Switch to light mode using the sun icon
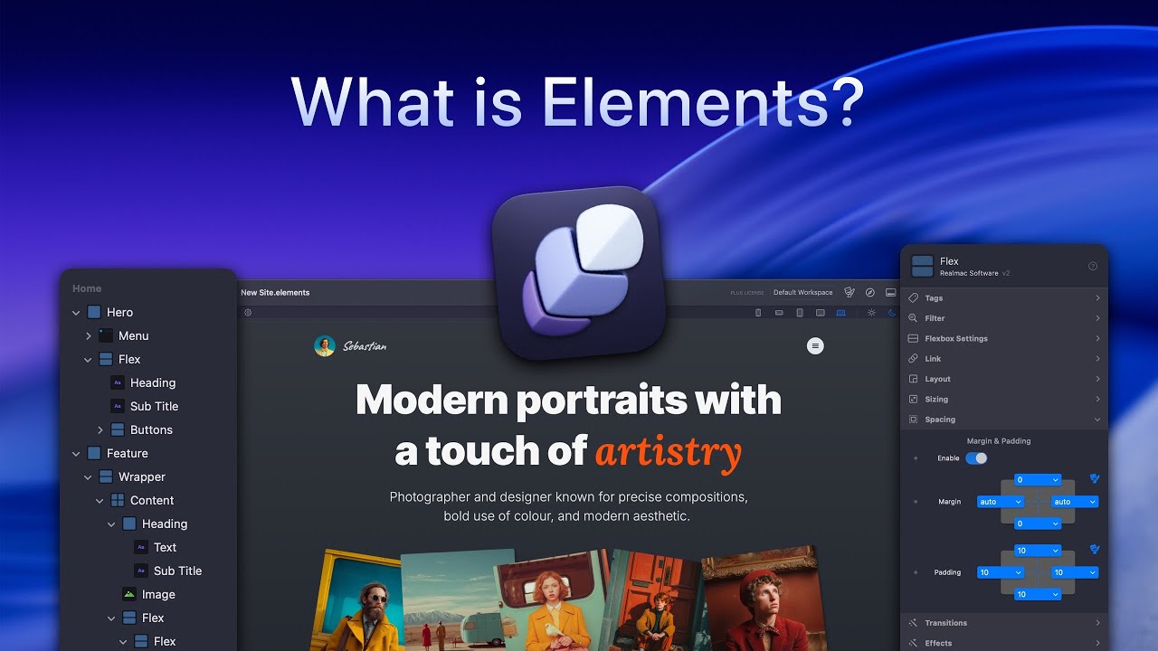Image resolution: width=1158 pixels, height=651 pixels. click(870, 313)
